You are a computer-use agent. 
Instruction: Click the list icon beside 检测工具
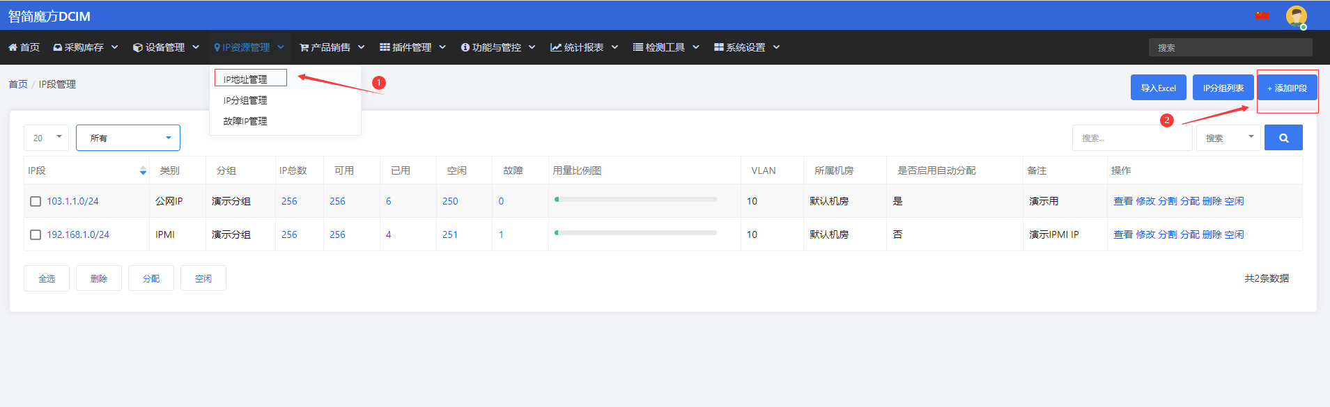click(x=637, y=47)
